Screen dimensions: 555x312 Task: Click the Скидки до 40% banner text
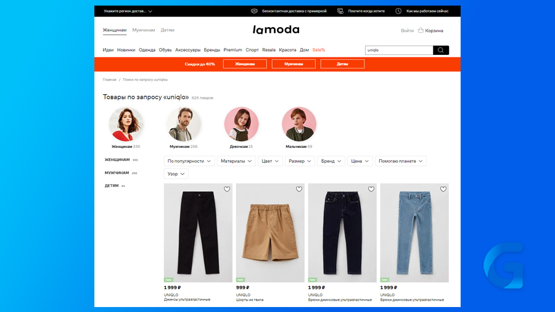(x=200, y=64)
